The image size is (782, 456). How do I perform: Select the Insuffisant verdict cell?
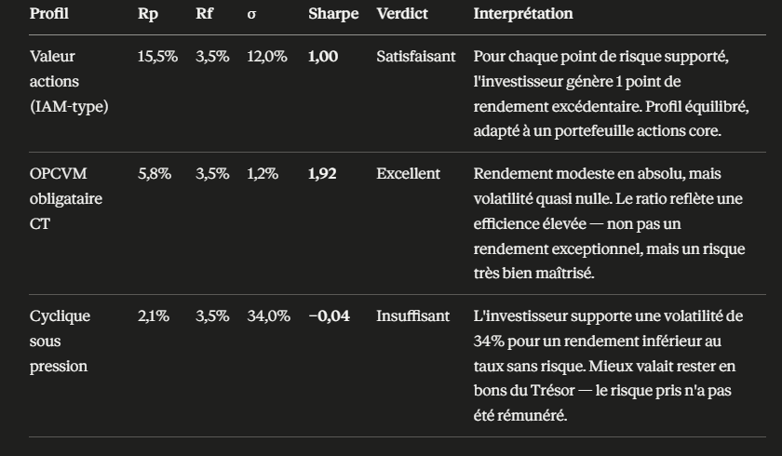(412, 315)
